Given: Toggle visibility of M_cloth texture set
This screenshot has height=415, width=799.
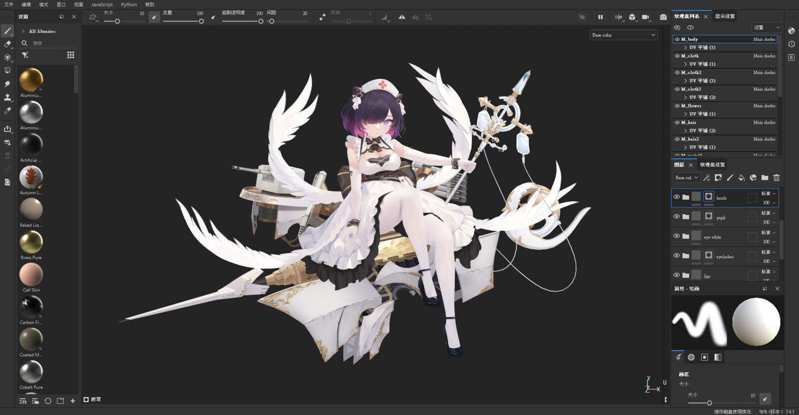Looking at the screenshot, I should click(x=677, y=56).
